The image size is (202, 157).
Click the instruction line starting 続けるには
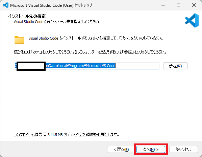point(90,52)
